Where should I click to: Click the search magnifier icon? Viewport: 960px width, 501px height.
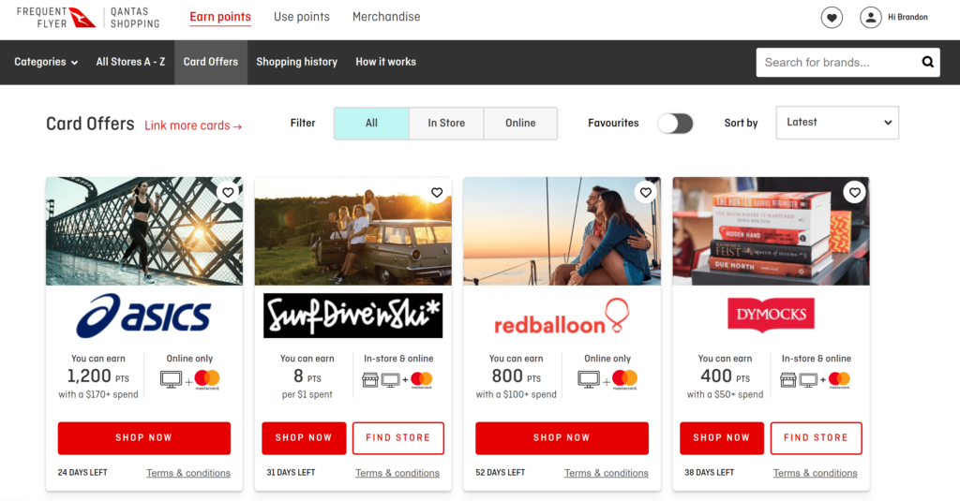tap(927, 62)
